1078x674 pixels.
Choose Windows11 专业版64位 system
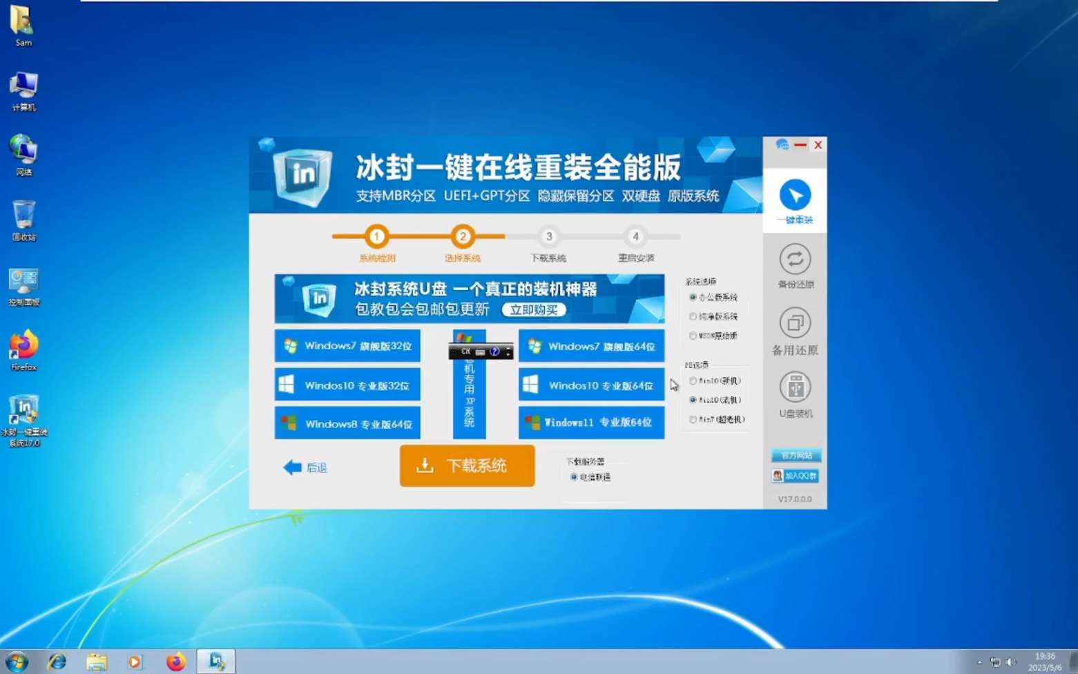(591, 423)
